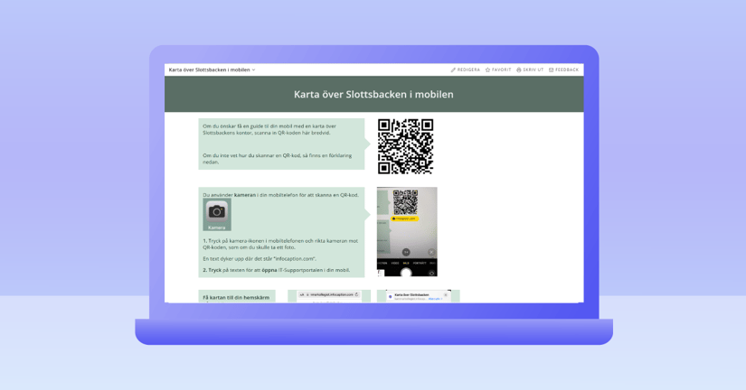Click text 'Få kartan till din hemskärm'
The image size is (746, 390).
(x=236, y=297)
